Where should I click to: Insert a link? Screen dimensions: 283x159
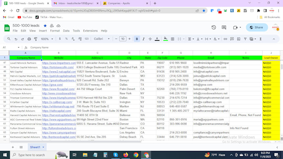[225, 39]
